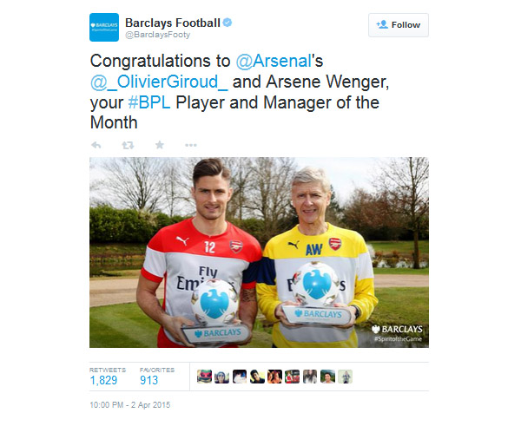Open the Barclays Football profile name
This screenshot has width=521, height=426.
pos(172,22)
